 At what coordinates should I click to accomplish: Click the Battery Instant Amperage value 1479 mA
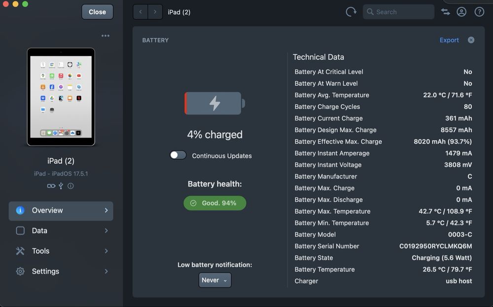(458, 153)
